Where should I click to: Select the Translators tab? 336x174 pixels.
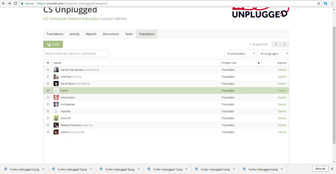pos(147,34)
